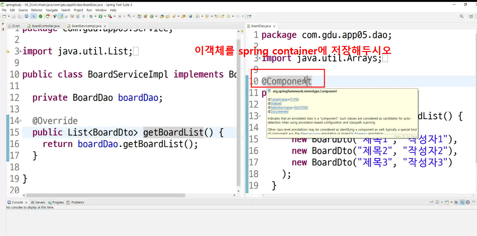This screenshot has width=477, height=236.
Task: Toggle Skip All Breakpoints icon
Action: click(34, 16)
